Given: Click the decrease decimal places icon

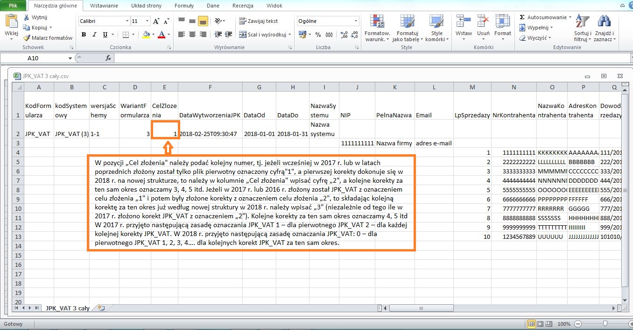Looking at the screenshot, I should (355, 35).
